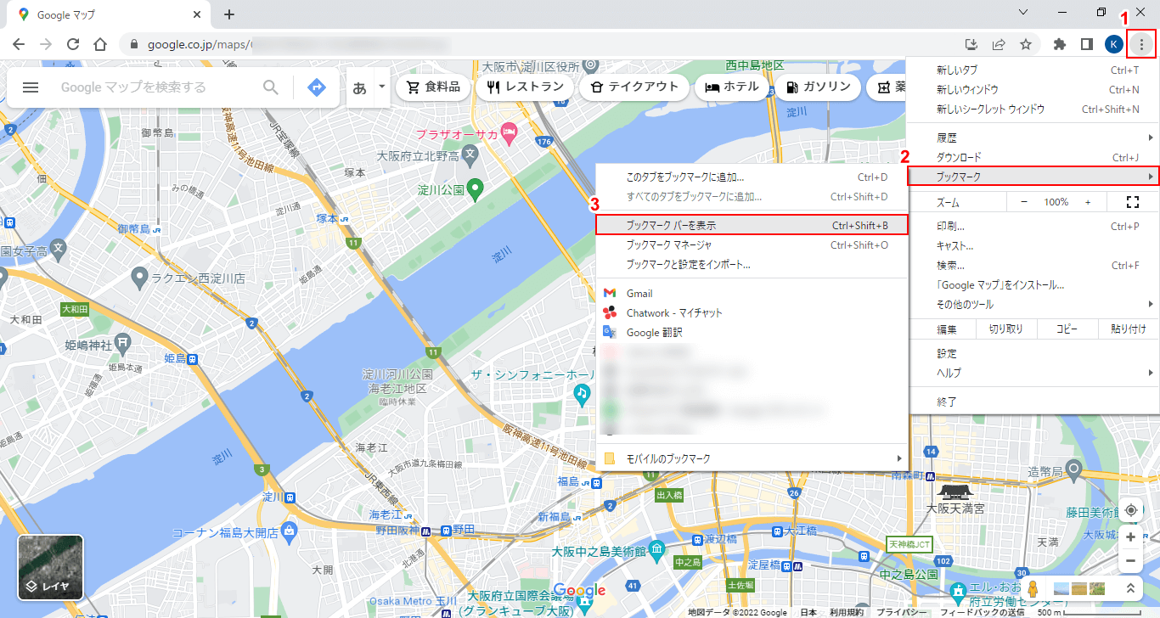Expand the 履歴 submenu

(x=1033, y=137)
